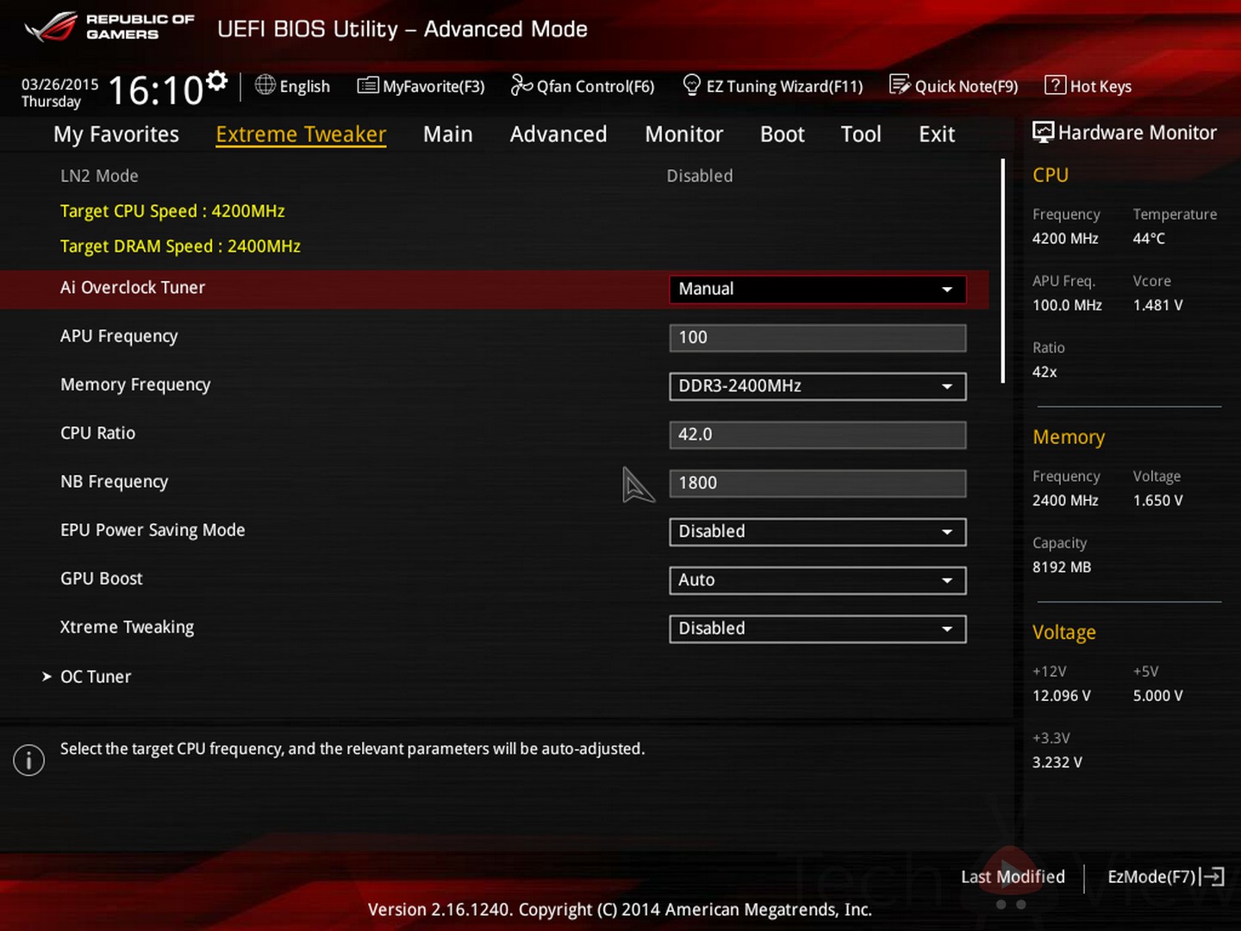Click the Hardware Monitor screen icon
Image resolution: width=1241 pixels, height=931 pixels.
click(x=1044, y=132)
